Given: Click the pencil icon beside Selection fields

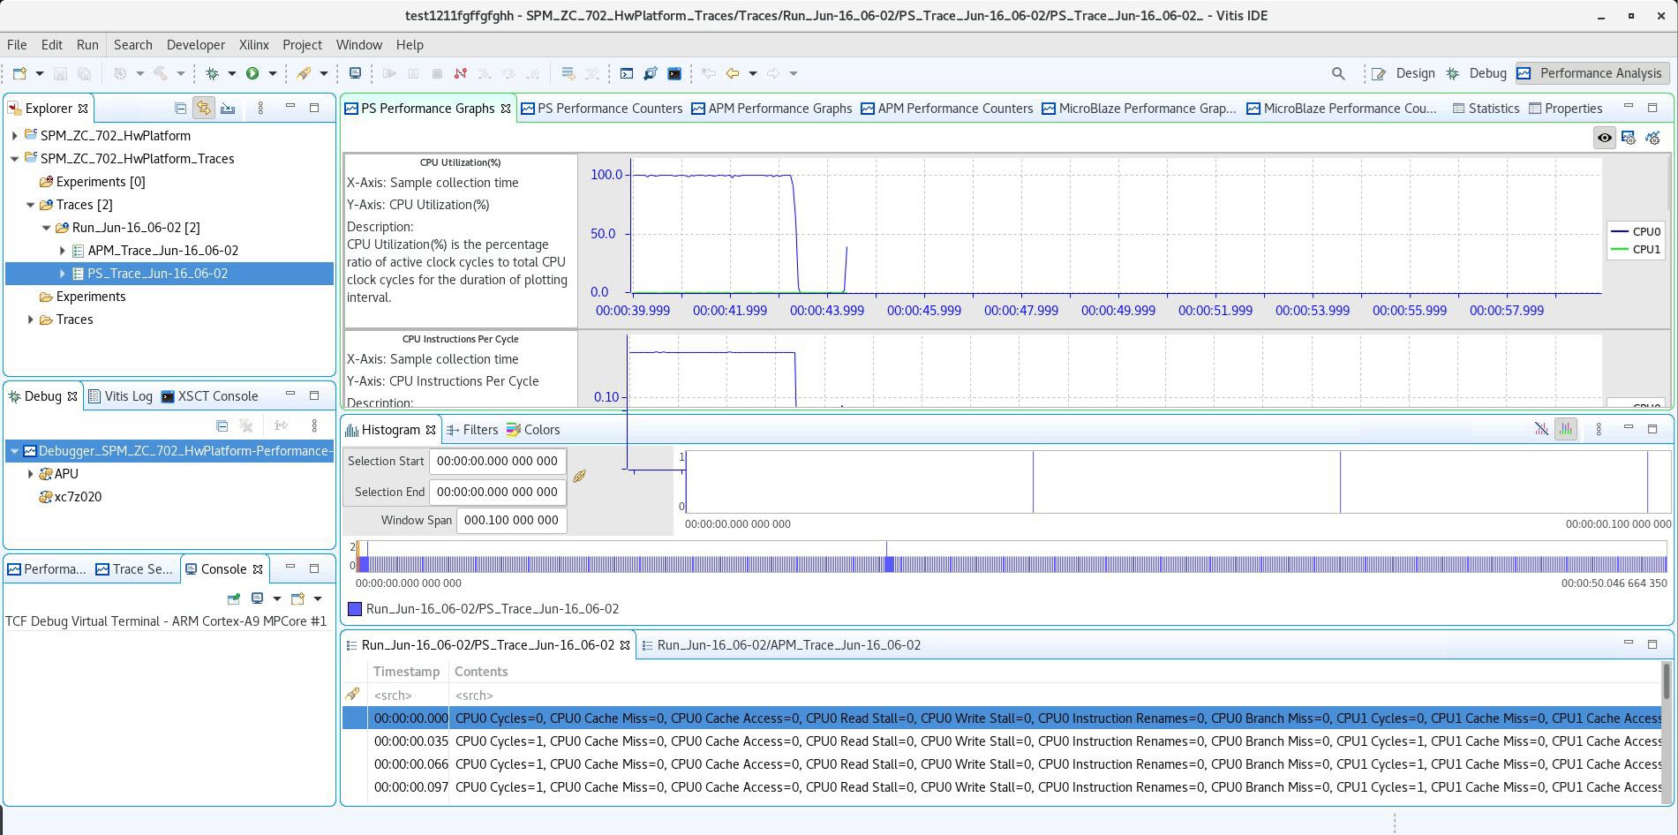Looking at the screenshot, I should coord(579,477).
